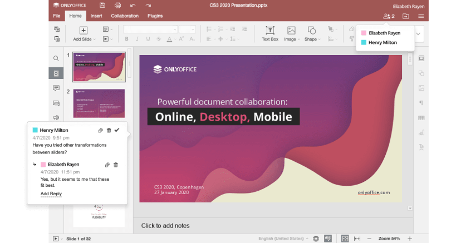Viewport: 456px width, 243px height.
Task: Click Elizabeth Rayen's pink swatch in the users popup
Action: (x=364, y=33)
